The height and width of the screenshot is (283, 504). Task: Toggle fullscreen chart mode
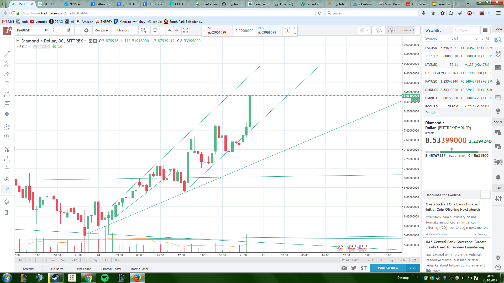click(186, 30)
